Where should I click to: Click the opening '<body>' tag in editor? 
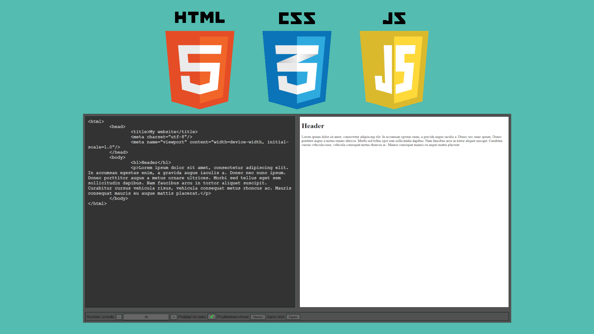(x=117, y=157)
